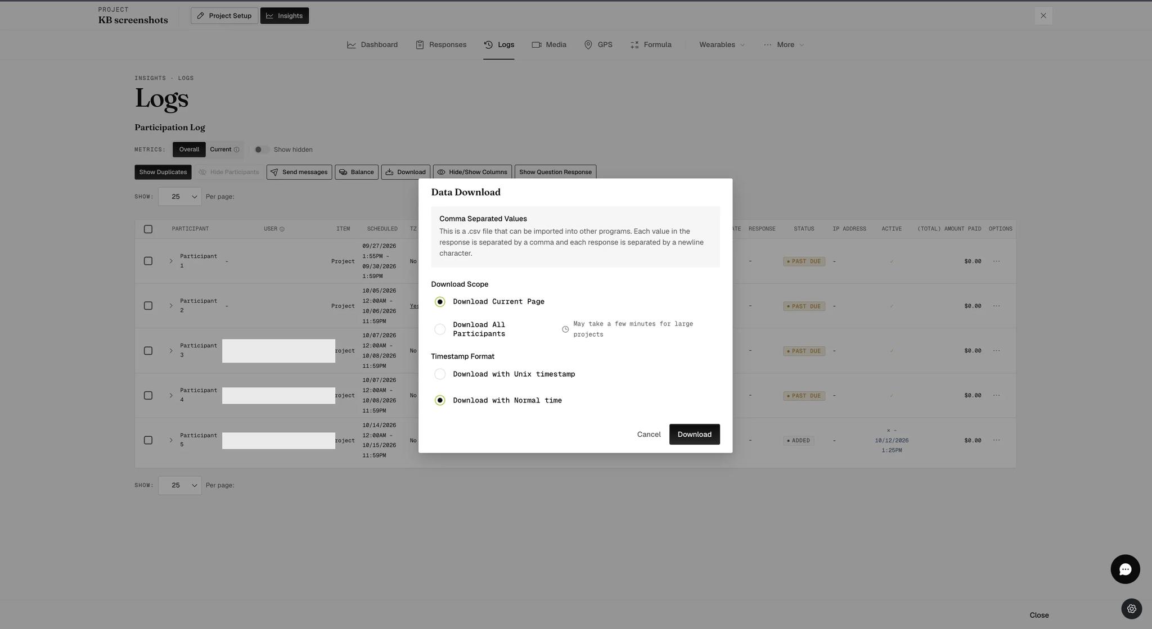Click the Show Question Response button
Viewport: 1152px width, 629px height.
555,172
